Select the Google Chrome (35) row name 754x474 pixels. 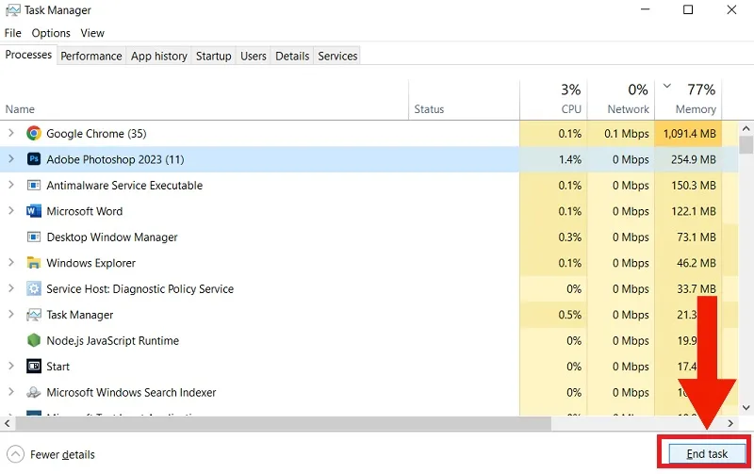[97, 134]
